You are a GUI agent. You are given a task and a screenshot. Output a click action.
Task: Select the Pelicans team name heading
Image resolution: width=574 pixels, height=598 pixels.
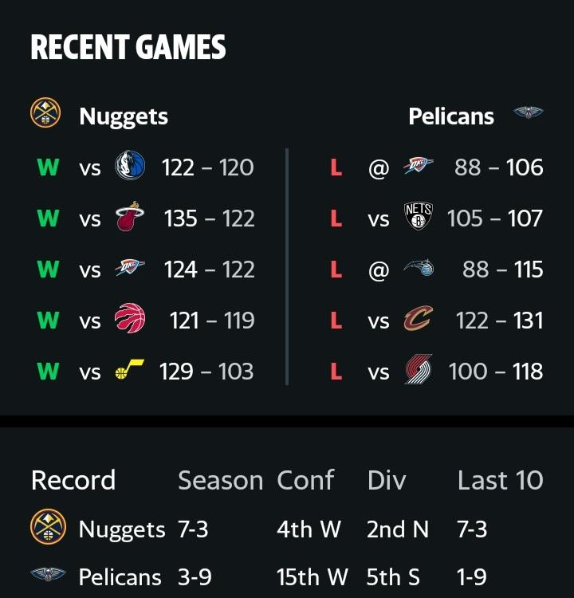coord(451,116)
